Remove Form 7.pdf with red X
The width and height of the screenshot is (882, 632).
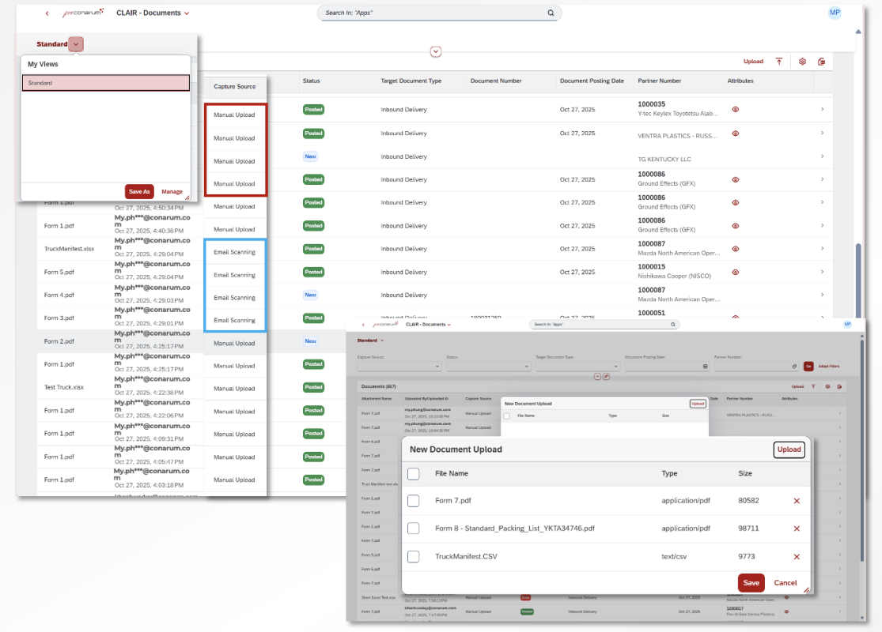(x=797, y=501)
